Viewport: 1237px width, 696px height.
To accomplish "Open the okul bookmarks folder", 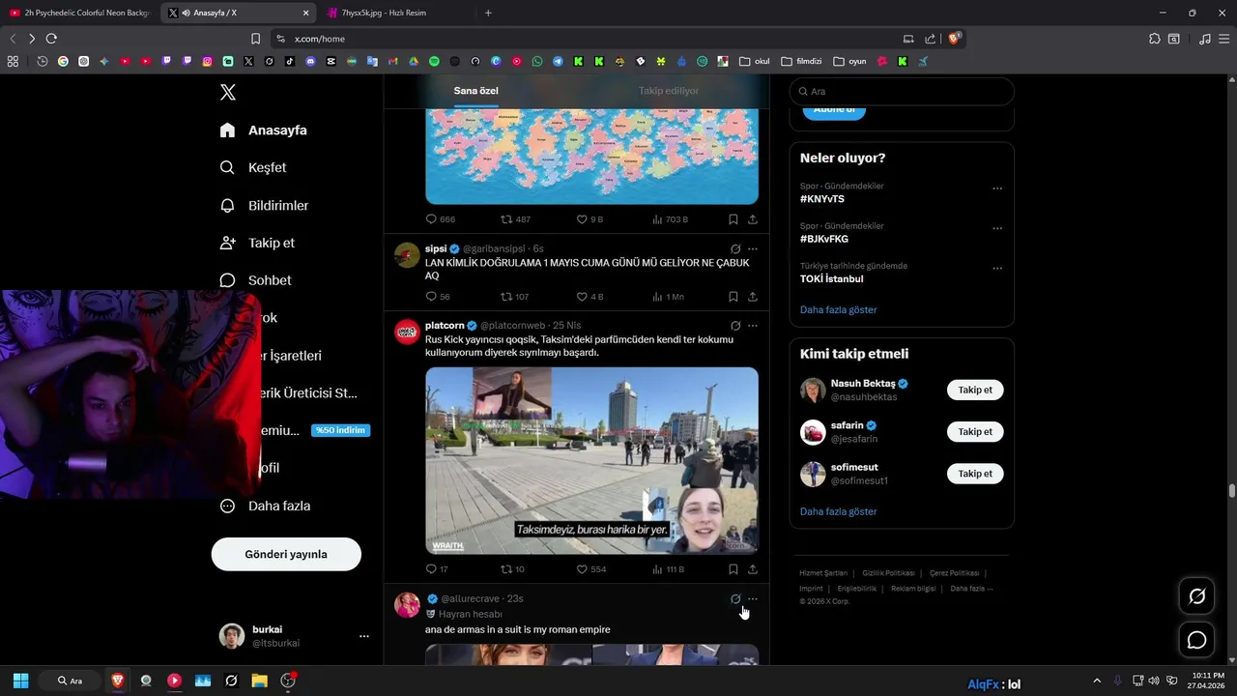I will coord(755,61).
